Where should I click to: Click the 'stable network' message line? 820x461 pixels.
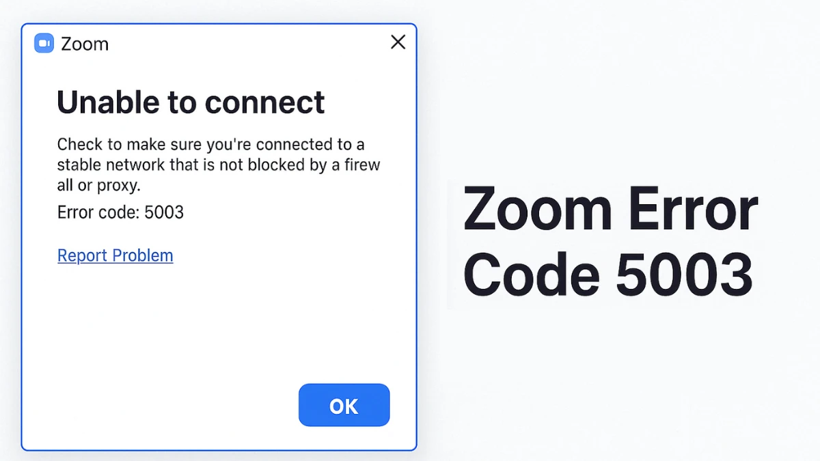click(x=219, y=165)
